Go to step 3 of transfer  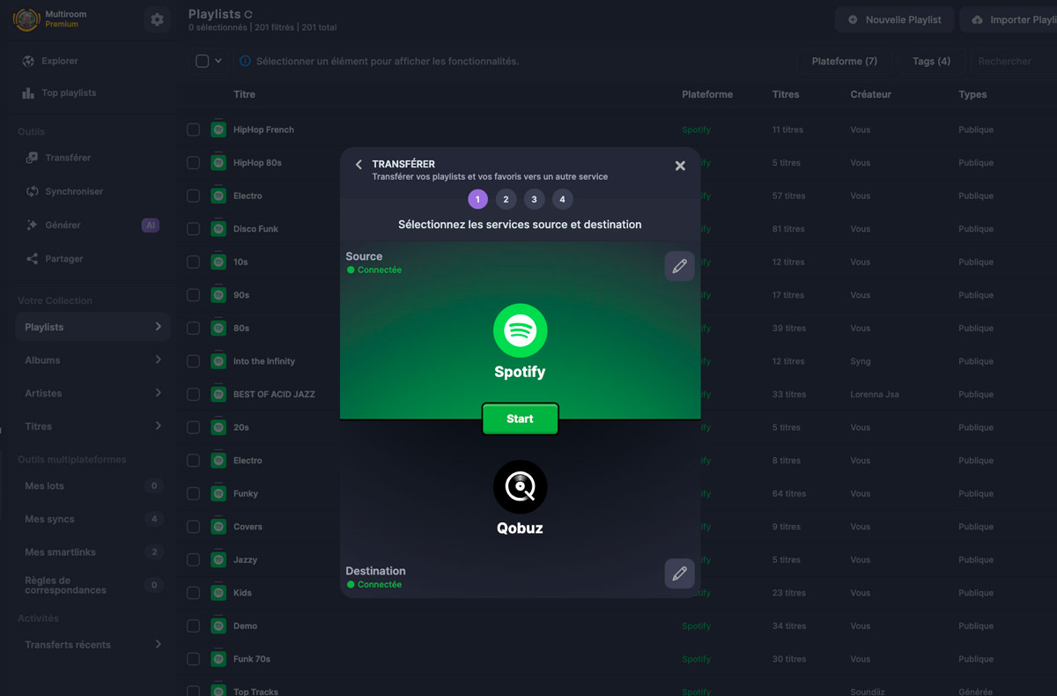click(534, 199)
